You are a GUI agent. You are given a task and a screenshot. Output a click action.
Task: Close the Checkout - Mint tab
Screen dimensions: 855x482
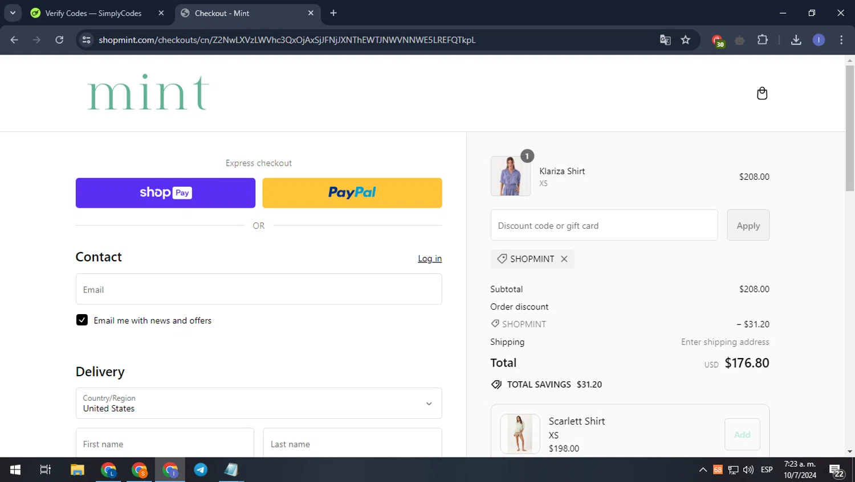[311, 13]
